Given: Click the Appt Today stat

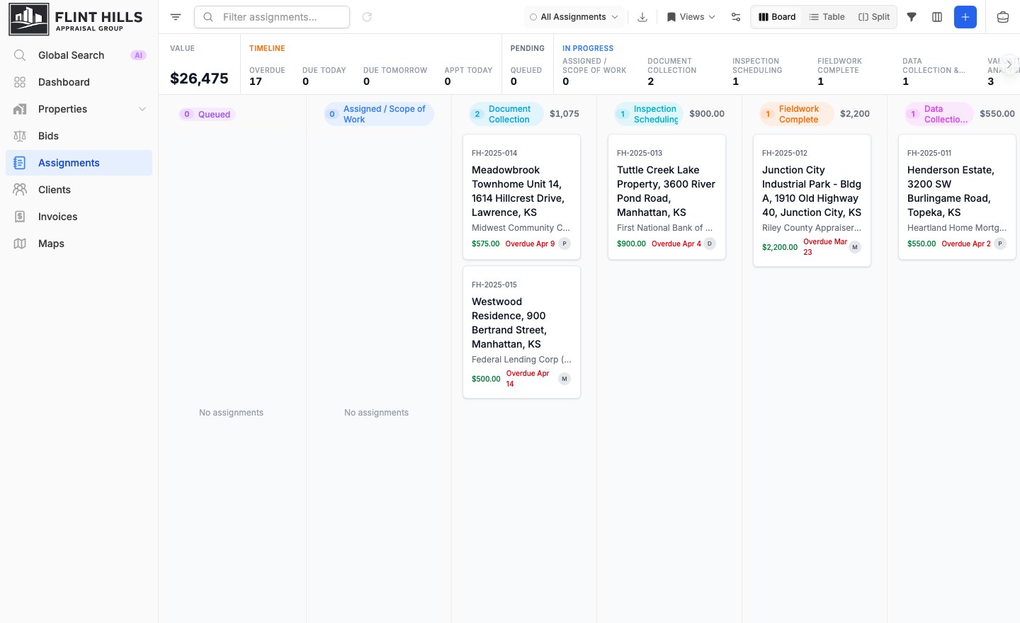Looking at the screenshot, I should [468, 76].
